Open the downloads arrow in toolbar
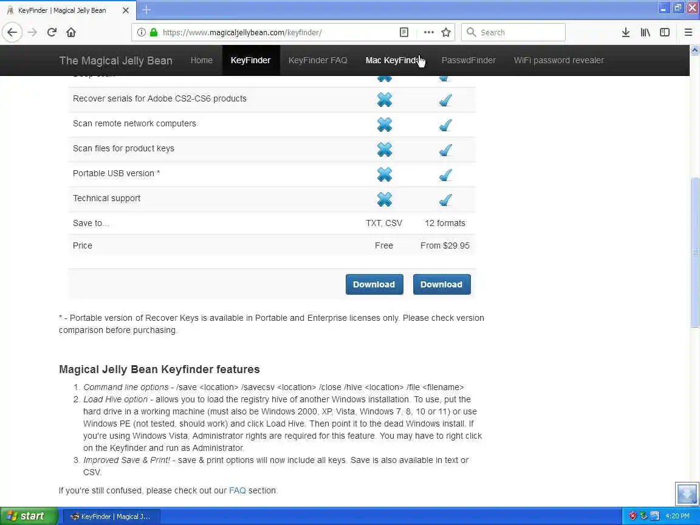The width and height of the screenshot is (700, 525). 625,32
